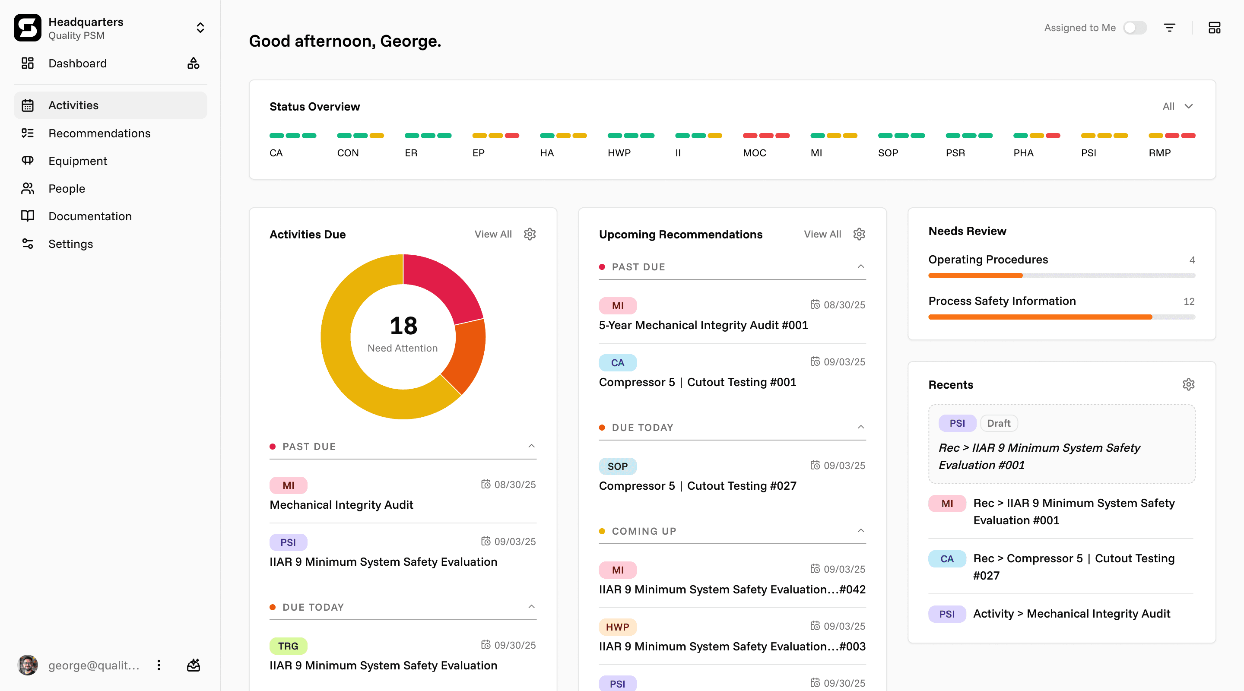The image size is (1244, 691).
Task: Open the dashboard layout icon in top right
Action: tap(1214, 28)
